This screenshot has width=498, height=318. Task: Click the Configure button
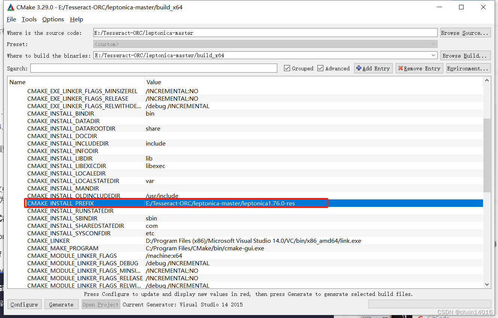click(x=24, y=304)
